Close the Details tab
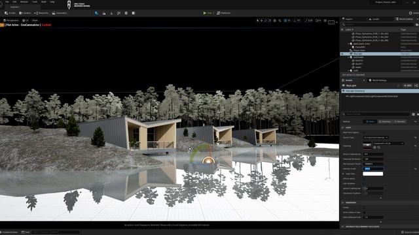The height and width of the screenshot is (235, 419). pos(364,80)
